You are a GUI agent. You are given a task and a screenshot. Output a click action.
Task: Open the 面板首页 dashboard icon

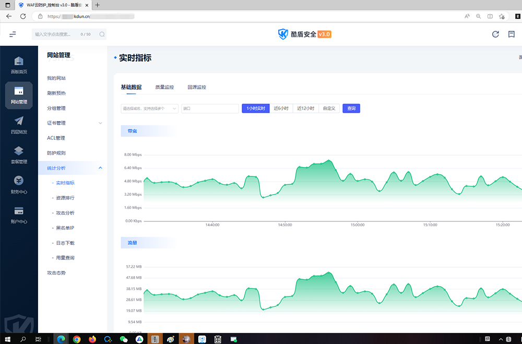(19, 65)
